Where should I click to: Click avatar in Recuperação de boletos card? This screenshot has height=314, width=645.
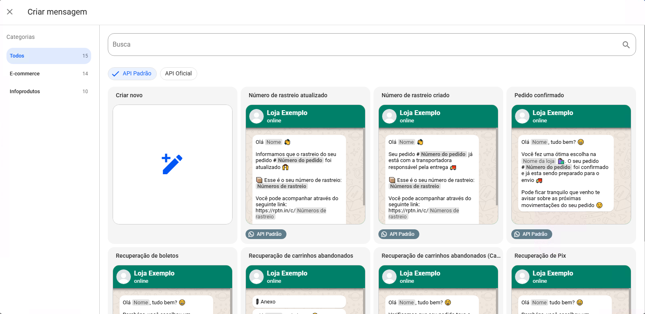[124, 277]
